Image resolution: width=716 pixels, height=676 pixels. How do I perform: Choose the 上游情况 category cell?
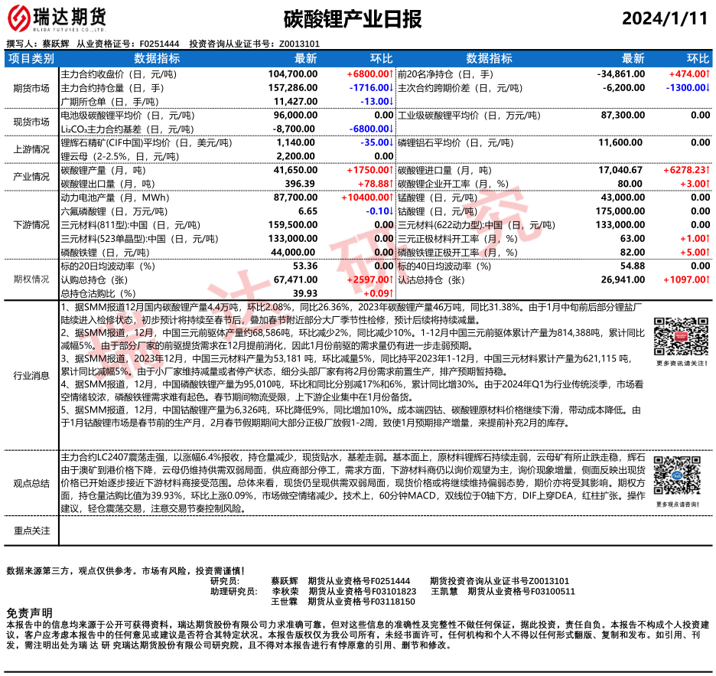click(31, 149)
